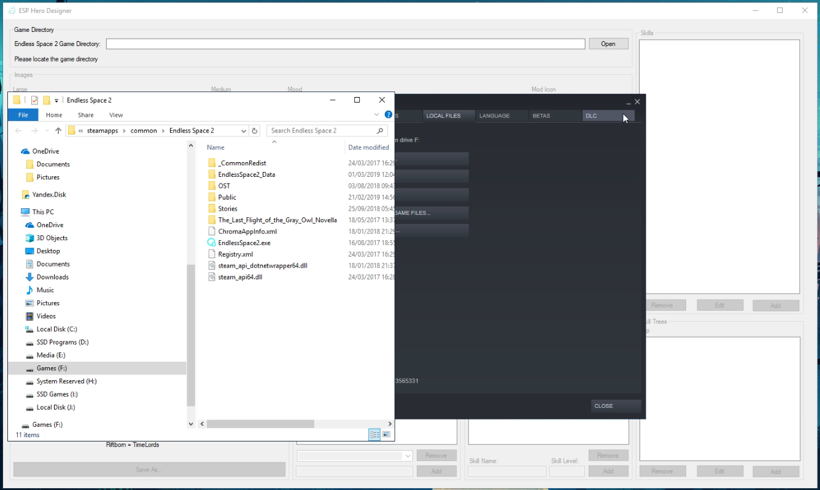
Task: Select the EndlessSpace2_Data folder name
Action: (247, 174)
